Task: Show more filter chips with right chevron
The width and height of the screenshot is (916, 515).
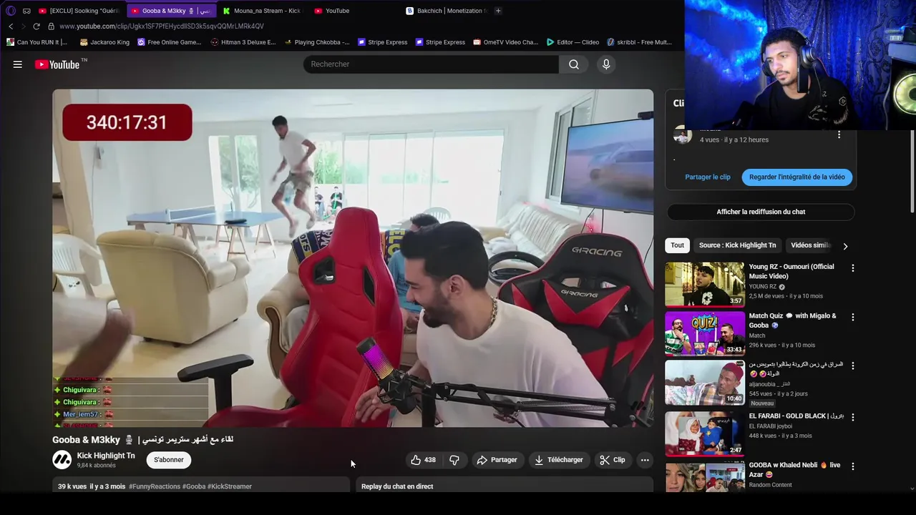Action: coord(845,246)
